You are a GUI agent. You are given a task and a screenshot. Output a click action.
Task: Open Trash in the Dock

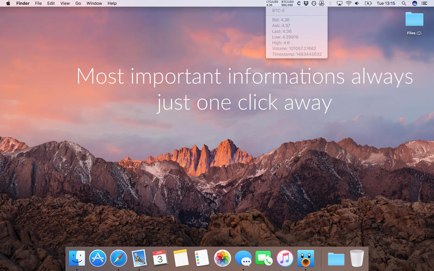point(357,258)
